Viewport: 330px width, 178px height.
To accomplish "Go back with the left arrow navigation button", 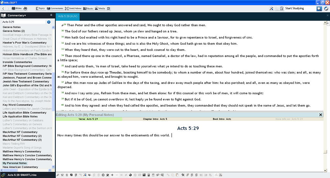I will point(3,8).
